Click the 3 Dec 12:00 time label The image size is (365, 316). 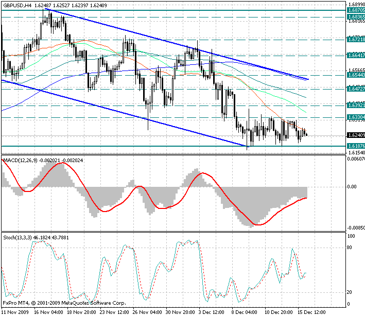(212, 312)
